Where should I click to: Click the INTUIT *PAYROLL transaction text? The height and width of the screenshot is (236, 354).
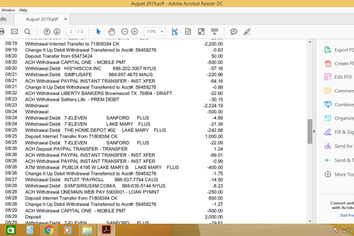click(x=91, y=180)
